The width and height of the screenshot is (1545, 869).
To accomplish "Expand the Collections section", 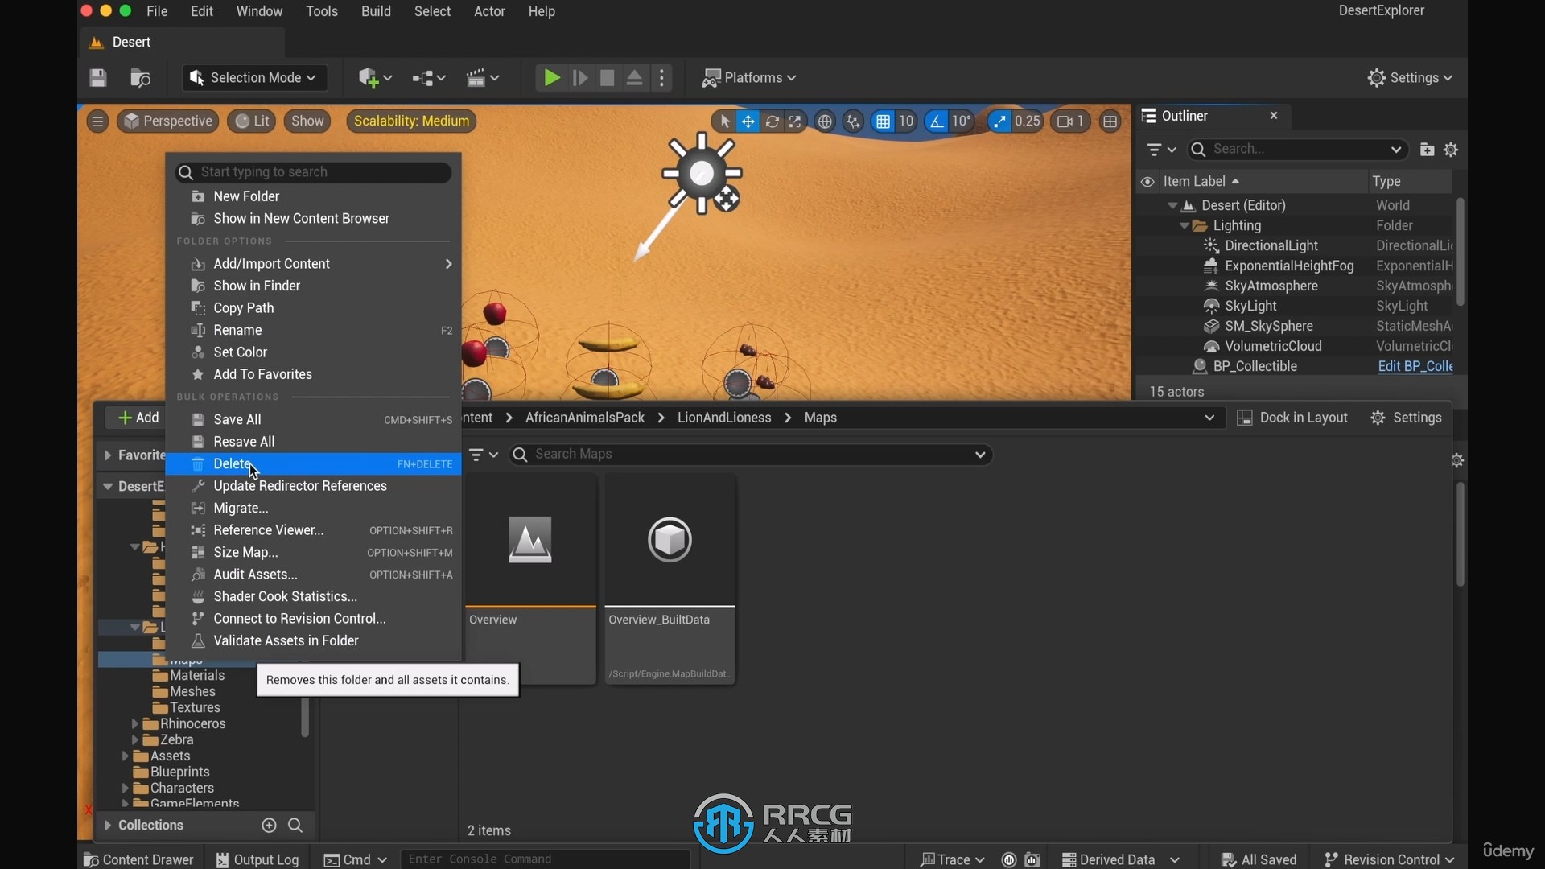I will (x=108, y=826).
